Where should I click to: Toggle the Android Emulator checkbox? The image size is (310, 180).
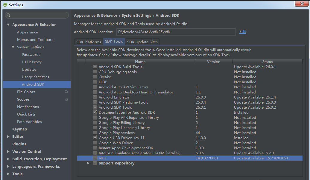click(95, 97)
